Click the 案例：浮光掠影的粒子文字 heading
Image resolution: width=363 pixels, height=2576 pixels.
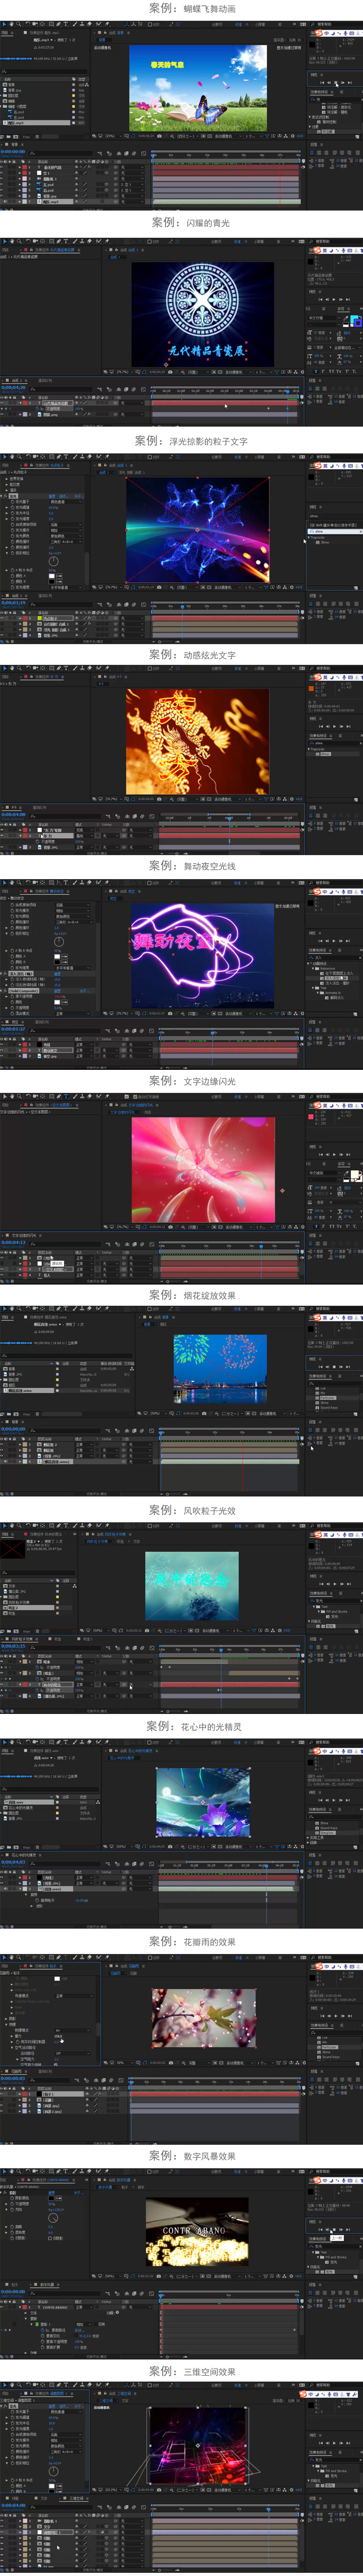(192, 440)
